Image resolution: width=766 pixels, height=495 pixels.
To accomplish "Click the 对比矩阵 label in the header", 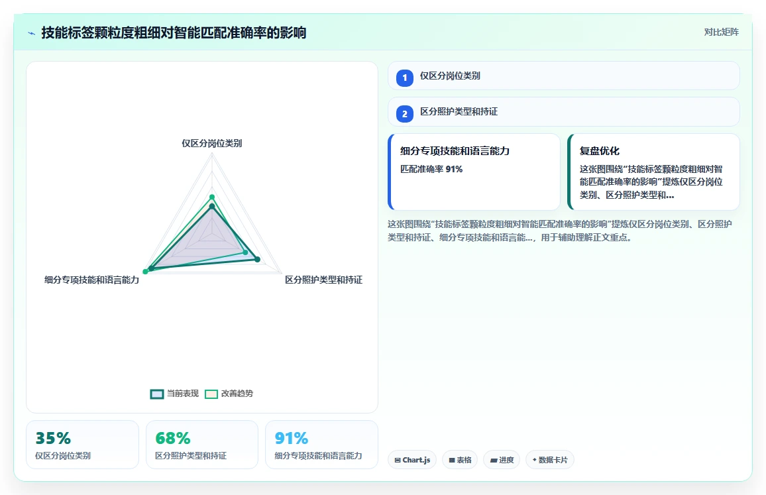I will click(x=721, y=32).
